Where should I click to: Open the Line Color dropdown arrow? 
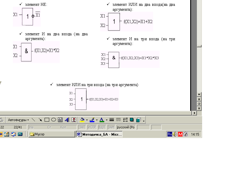tap(97, 120)
